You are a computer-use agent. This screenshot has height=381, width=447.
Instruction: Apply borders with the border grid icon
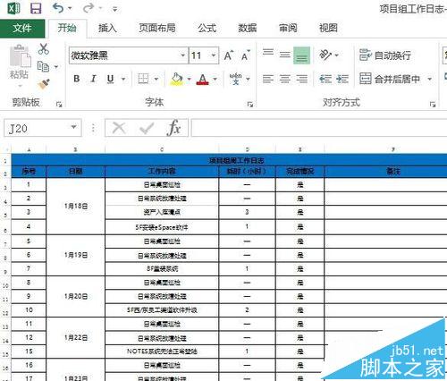[x=143, y=79]
